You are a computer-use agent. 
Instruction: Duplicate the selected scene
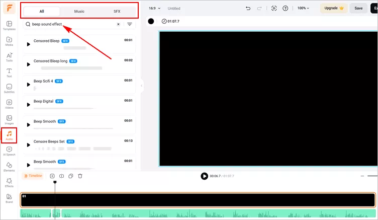(x=71, y=176)
